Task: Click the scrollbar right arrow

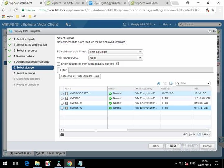Action: tap(209, 130)
